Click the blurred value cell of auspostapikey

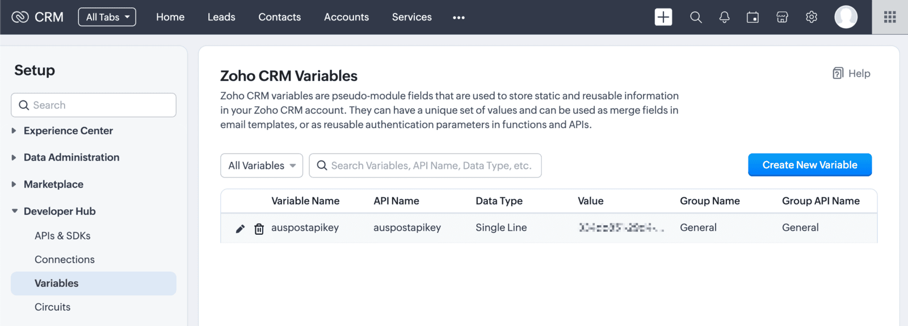click(621, 228)
